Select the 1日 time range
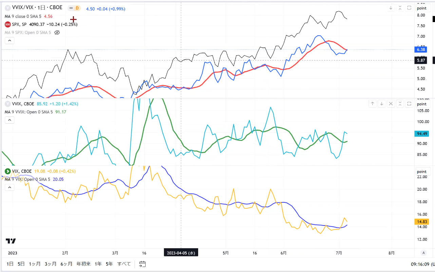 click(10, 264)
